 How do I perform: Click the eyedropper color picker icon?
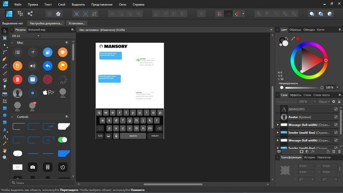[x=293, y=39]
